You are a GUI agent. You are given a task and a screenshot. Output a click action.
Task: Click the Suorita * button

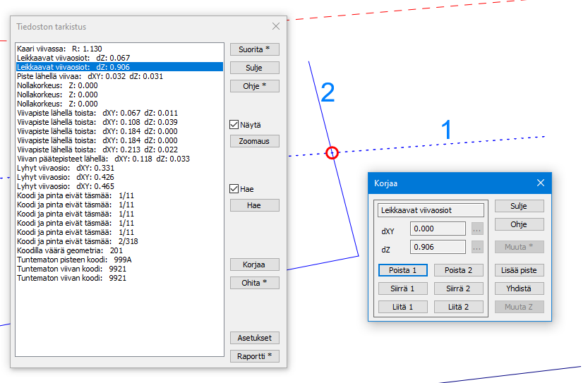[x=254, y=49]
